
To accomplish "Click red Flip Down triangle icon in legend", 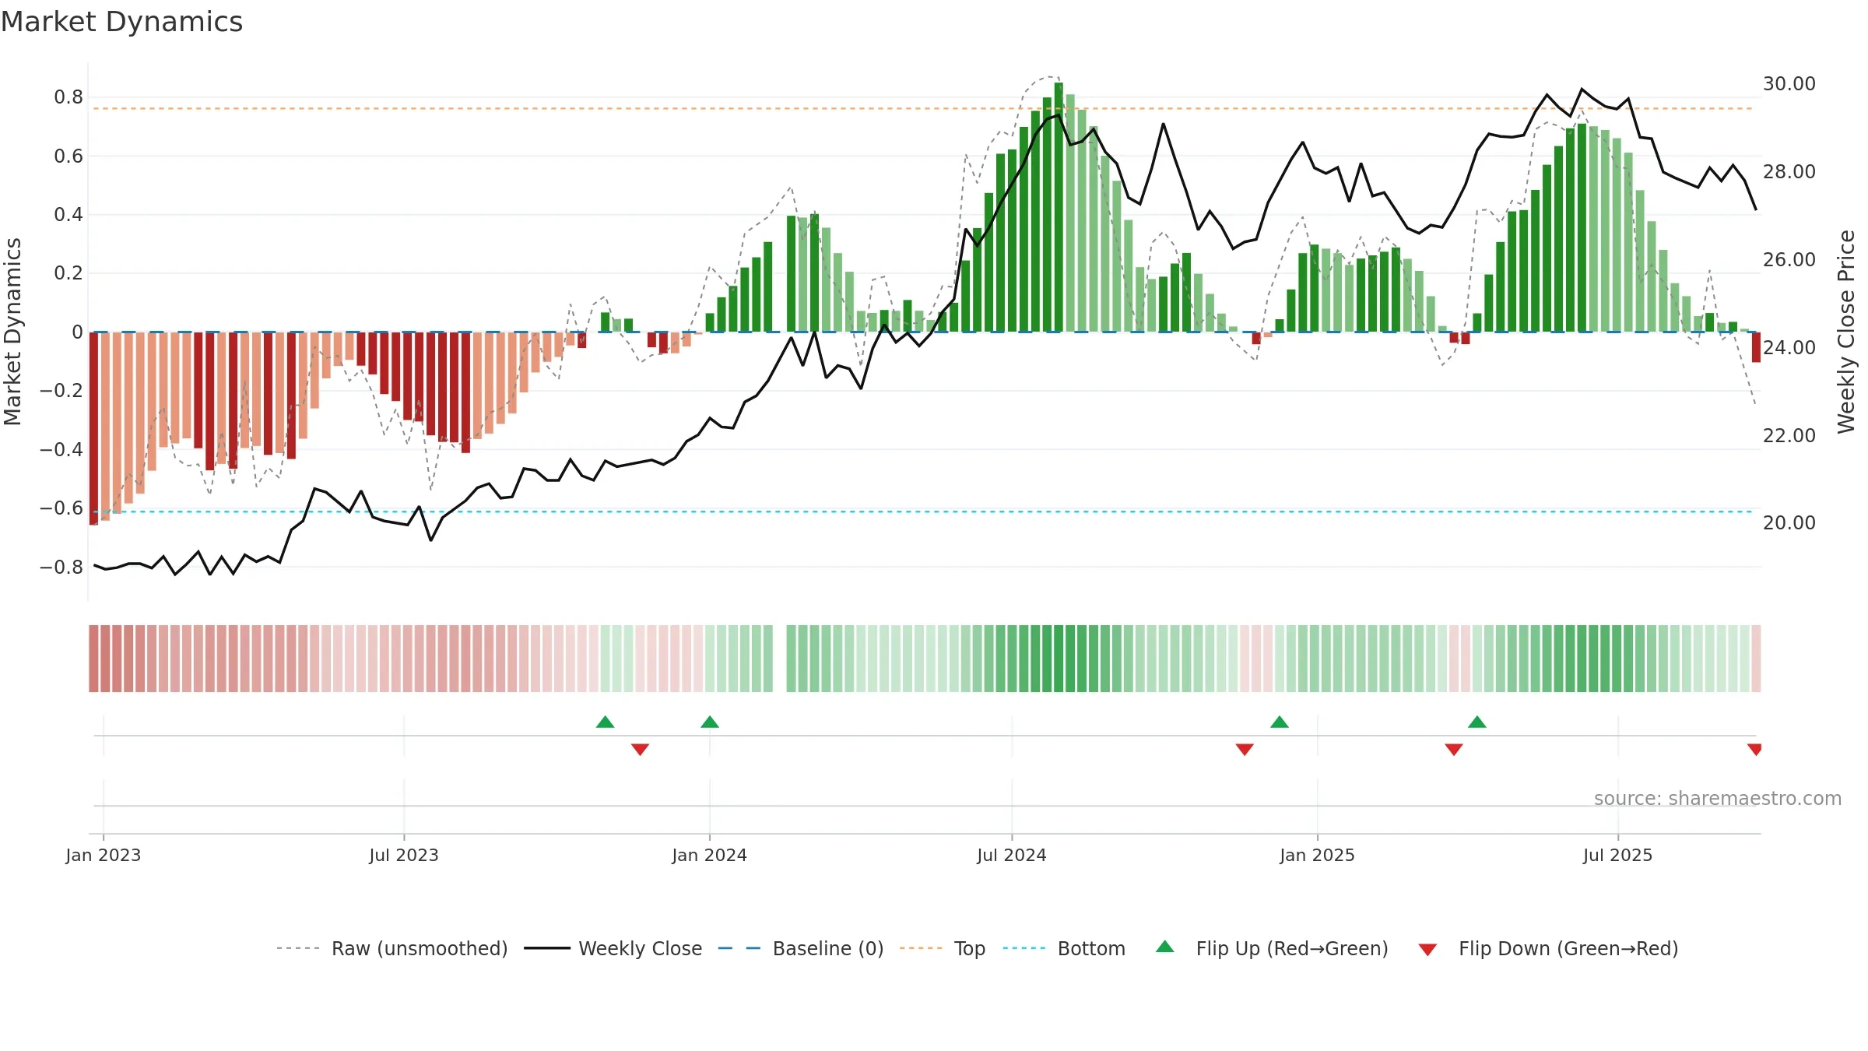I will point(1427,950).
